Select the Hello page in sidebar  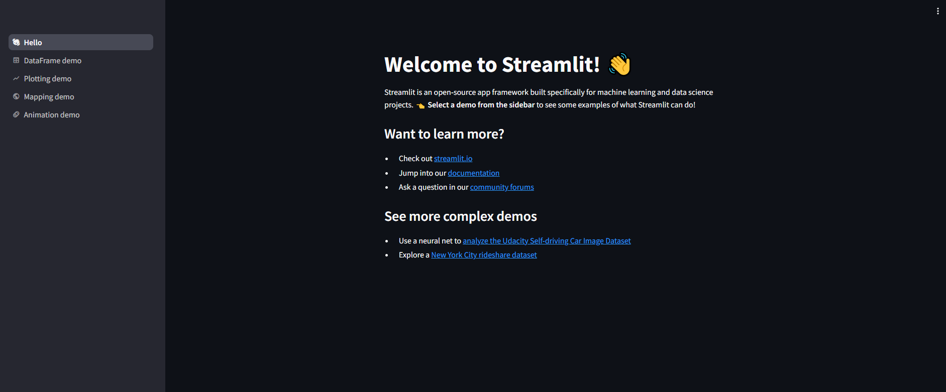tap(81, 42)
